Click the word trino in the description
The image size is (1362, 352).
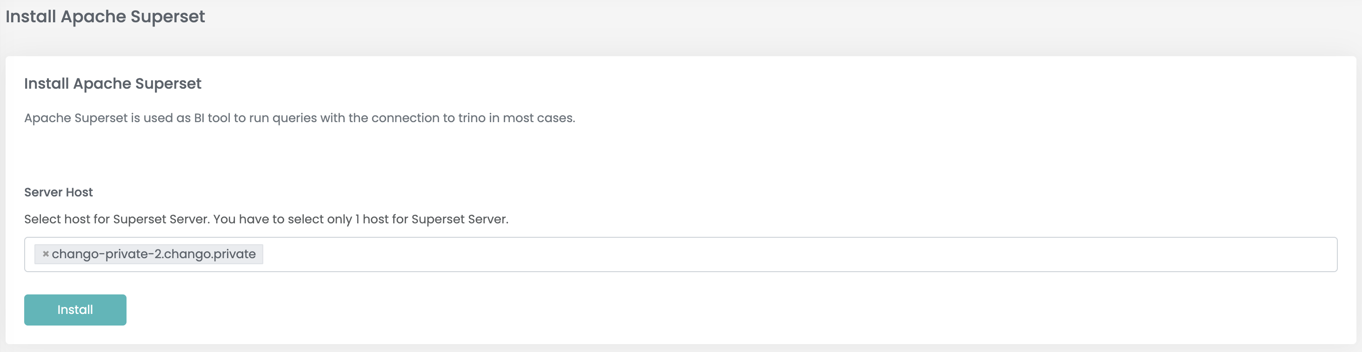[472, 117]
